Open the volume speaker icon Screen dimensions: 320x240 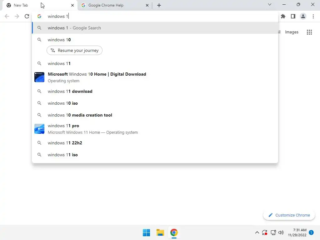[281, 232]
